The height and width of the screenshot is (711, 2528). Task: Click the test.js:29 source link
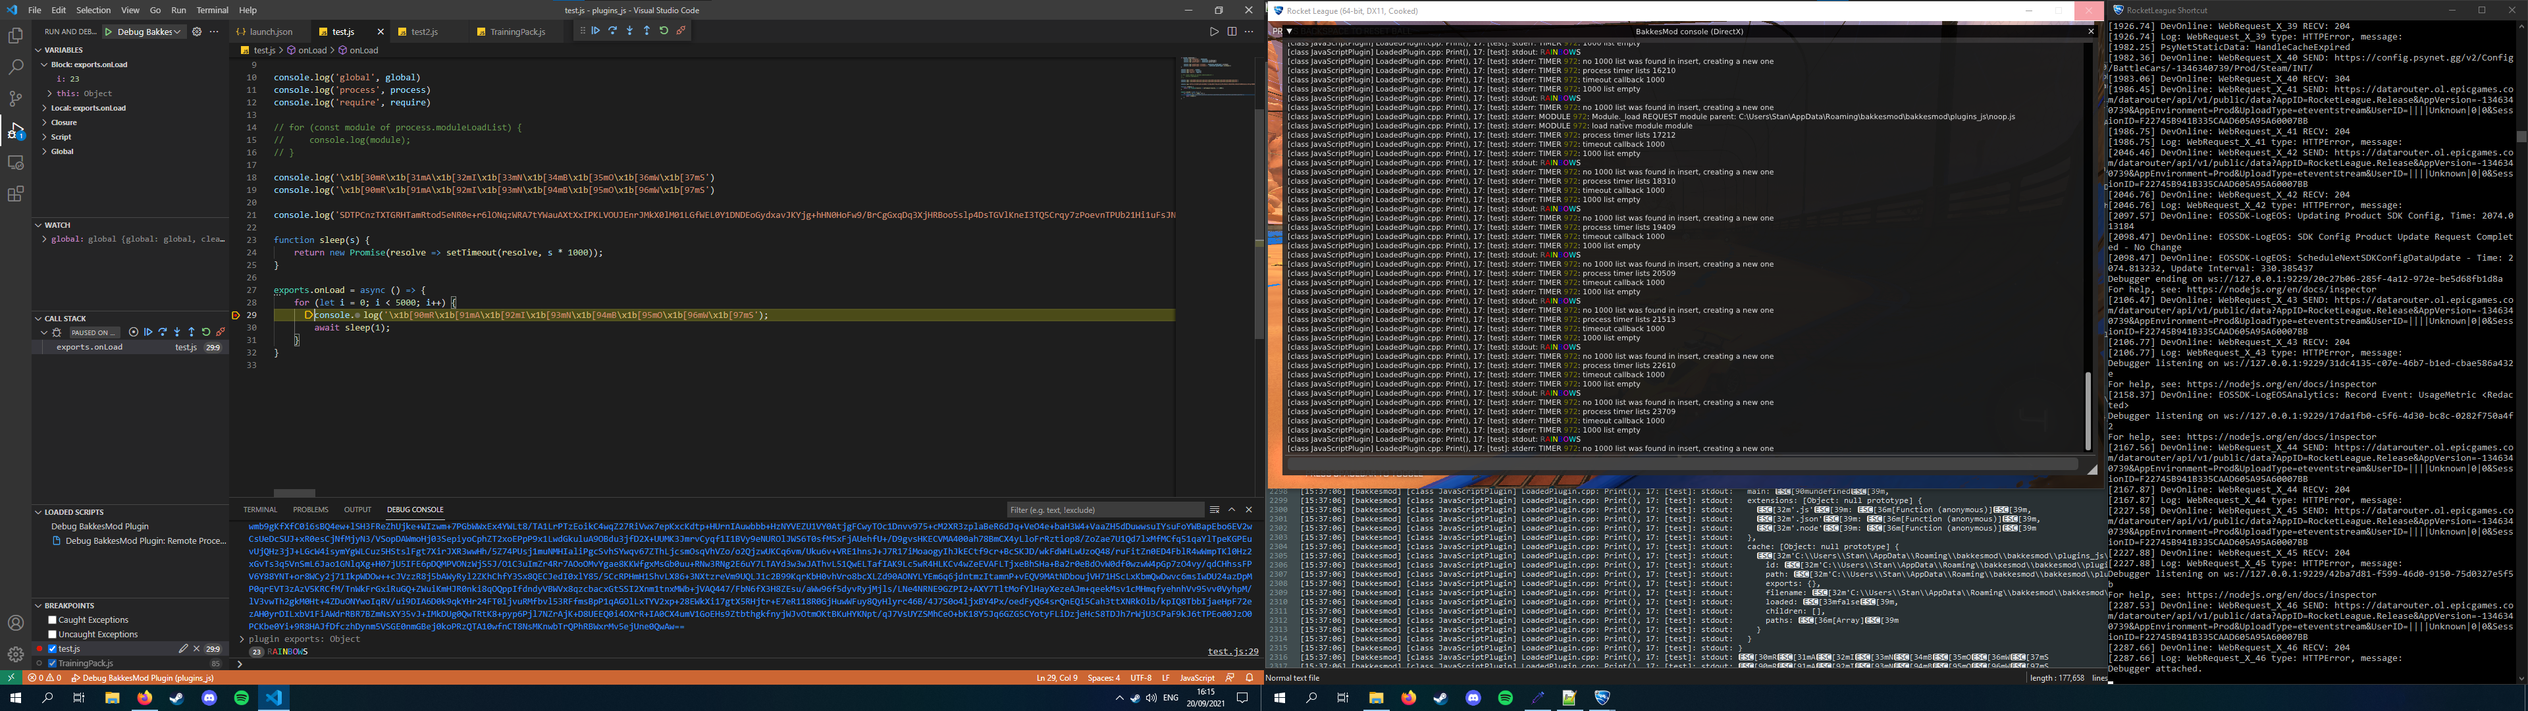point(1232,651)
